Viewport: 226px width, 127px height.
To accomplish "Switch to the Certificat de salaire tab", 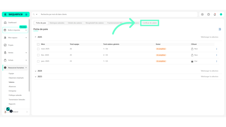I will click(149, 23).
